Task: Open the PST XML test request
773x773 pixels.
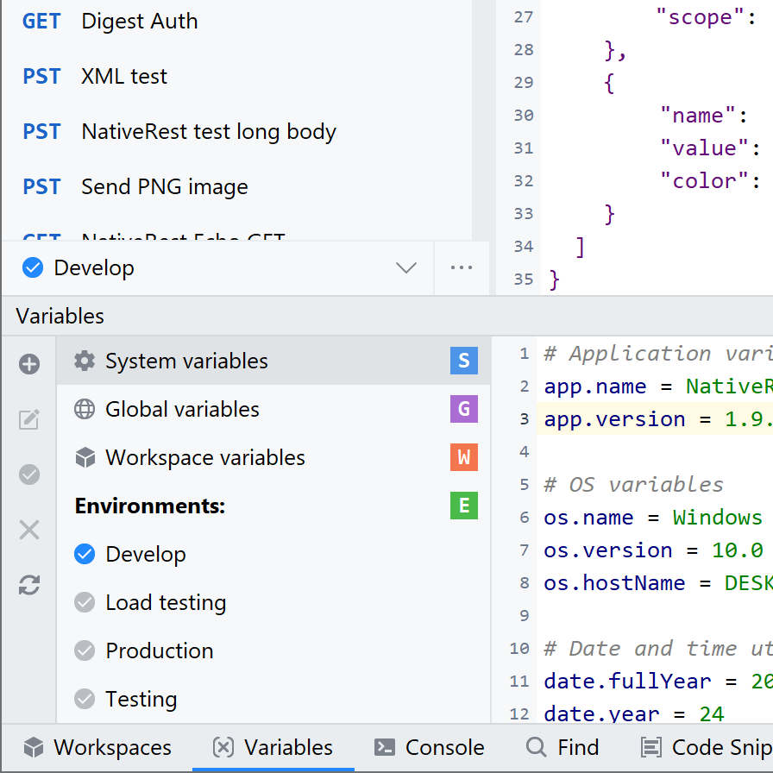Action: pyautogui.click(x=236, y=77)
